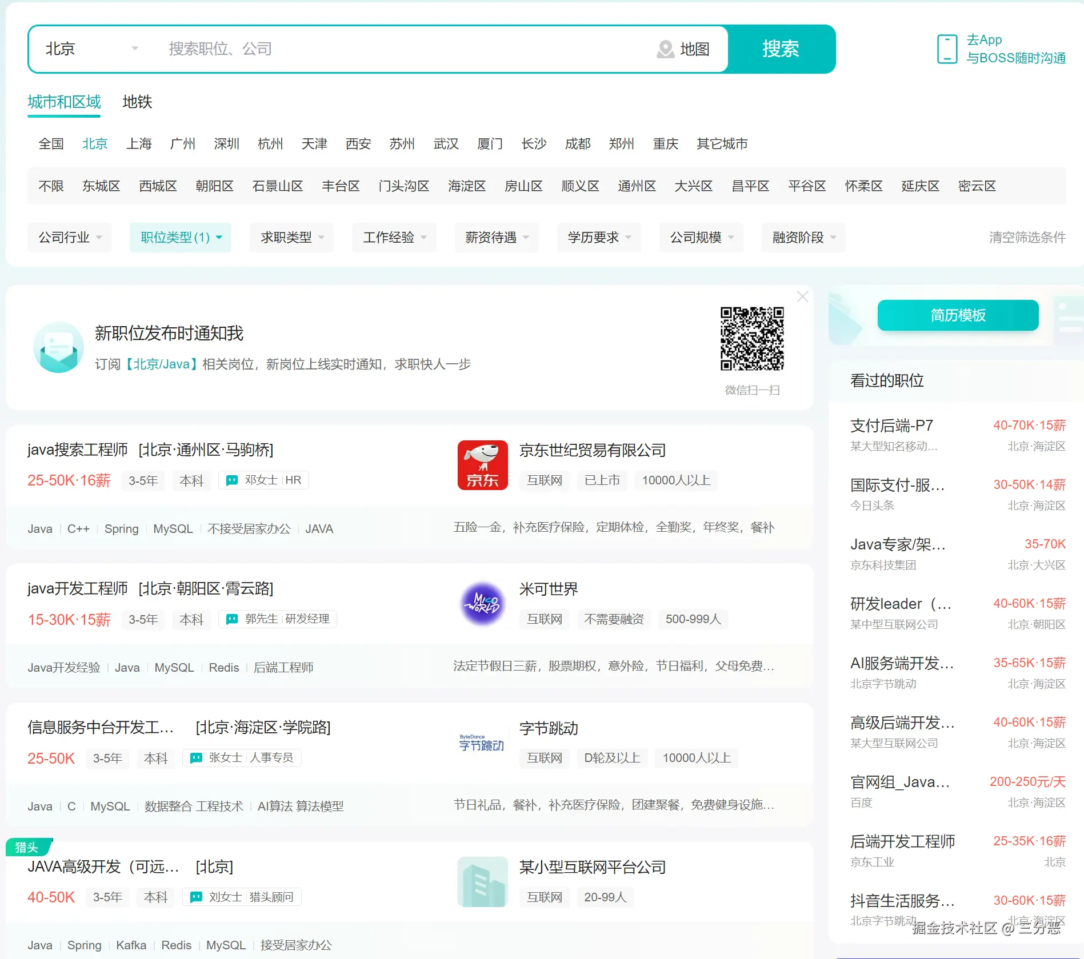
Task: Open viewed job Java专家/架…
Action: 898,544
